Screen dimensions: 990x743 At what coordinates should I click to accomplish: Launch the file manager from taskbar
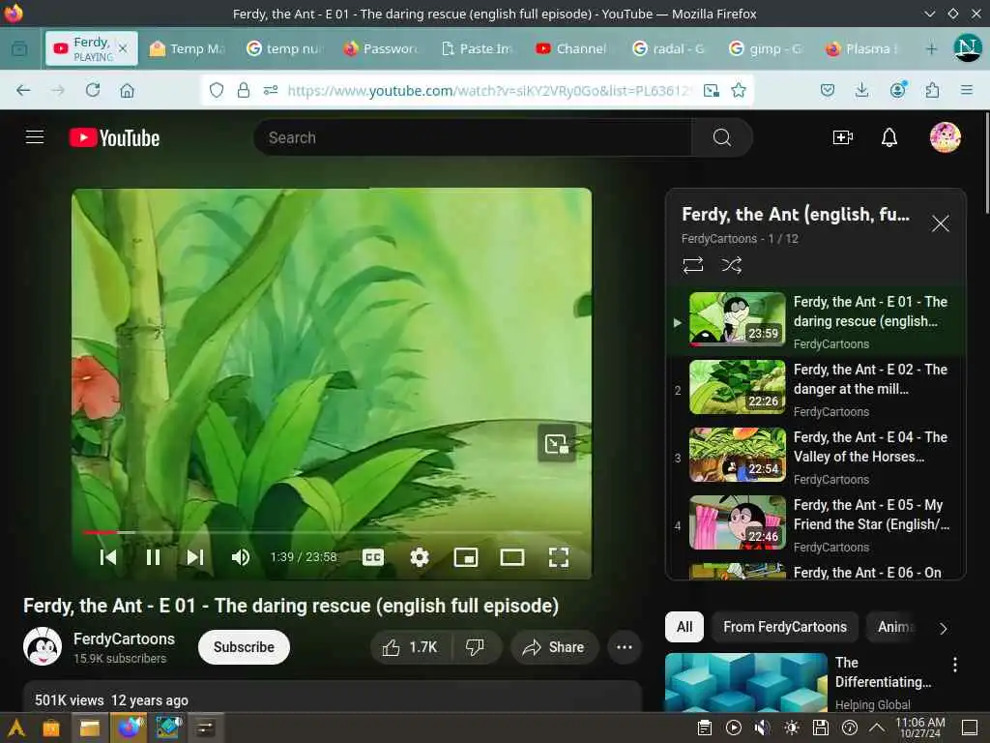90,728
